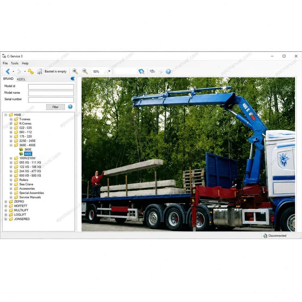The image size is (302, 302).
Task: Click the 360E model box icon
Action: [x=21, y=149]
